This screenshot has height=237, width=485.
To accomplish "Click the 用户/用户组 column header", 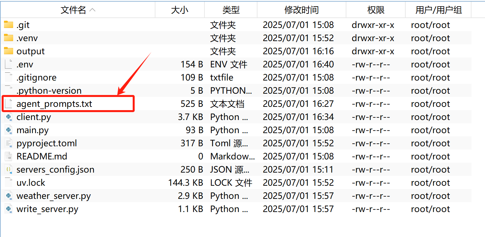I will [x=439, y=10].
